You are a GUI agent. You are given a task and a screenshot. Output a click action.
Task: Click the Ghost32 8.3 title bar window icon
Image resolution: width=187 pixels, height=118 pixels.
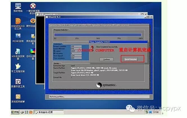[x=47, y=17]
